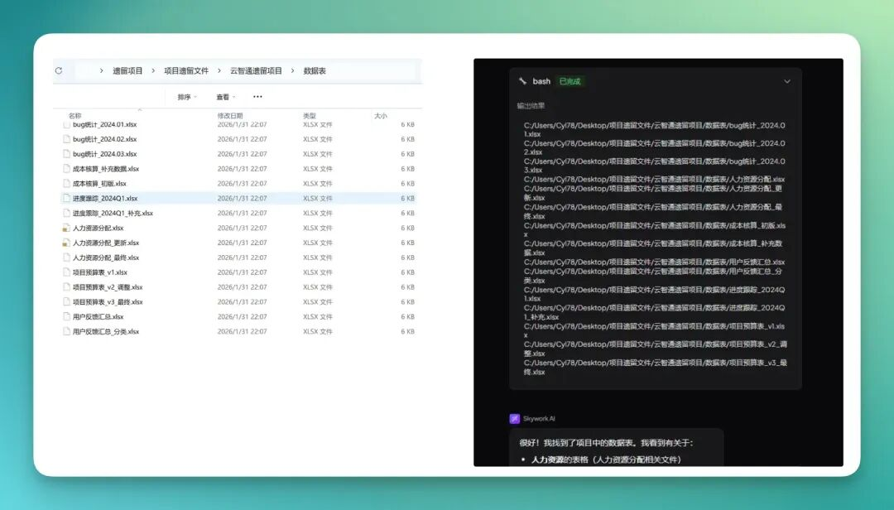Click the locked file icon of 人力资源分配.xlsx

click(66, 228)
